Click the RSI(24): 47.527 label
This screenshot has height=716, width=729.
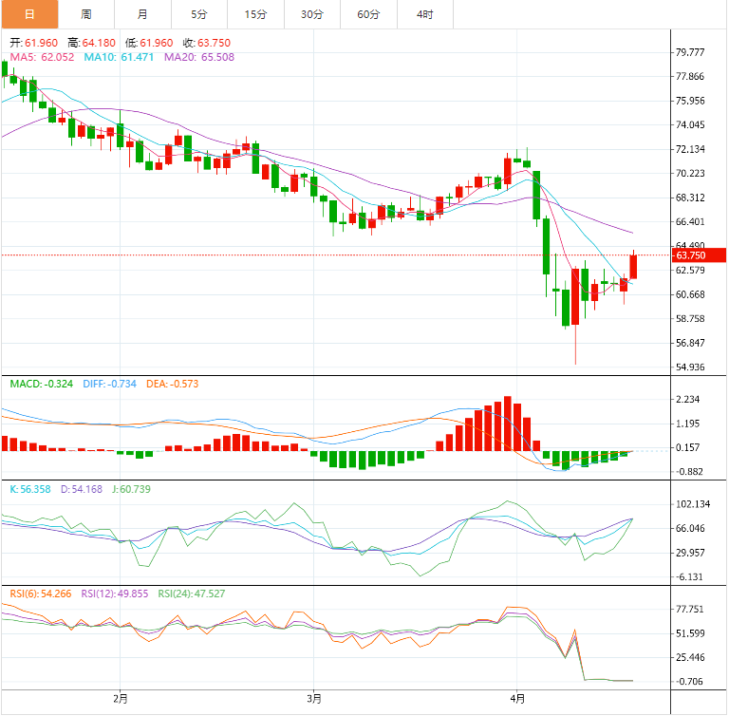point(192,594)
